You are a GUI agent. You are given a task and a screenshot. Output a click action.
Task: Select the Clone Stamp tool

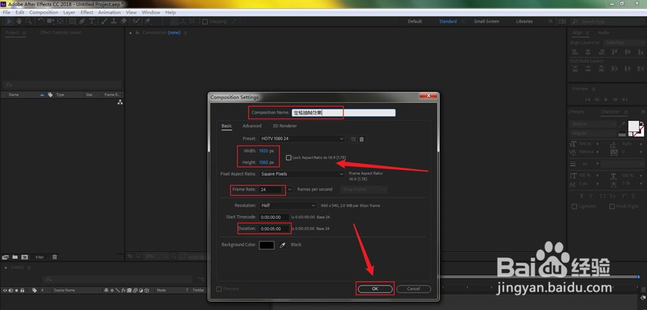(x=114, y=21)
